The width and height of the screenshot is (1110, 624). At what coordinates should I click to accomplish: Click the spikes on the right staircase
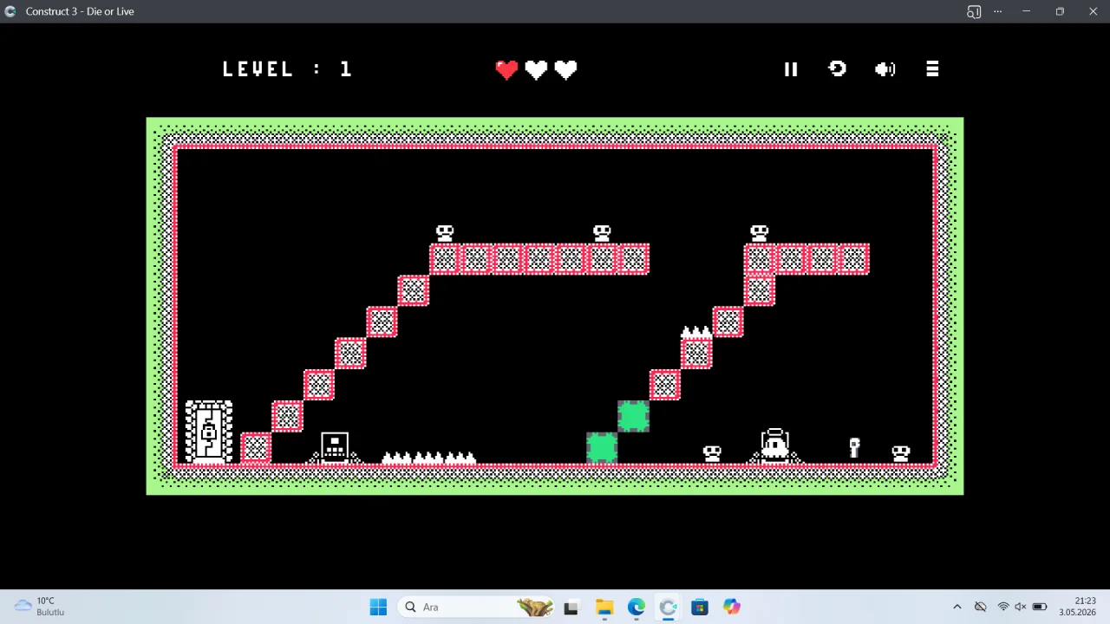pyautogui.click(x=696, y=332)
